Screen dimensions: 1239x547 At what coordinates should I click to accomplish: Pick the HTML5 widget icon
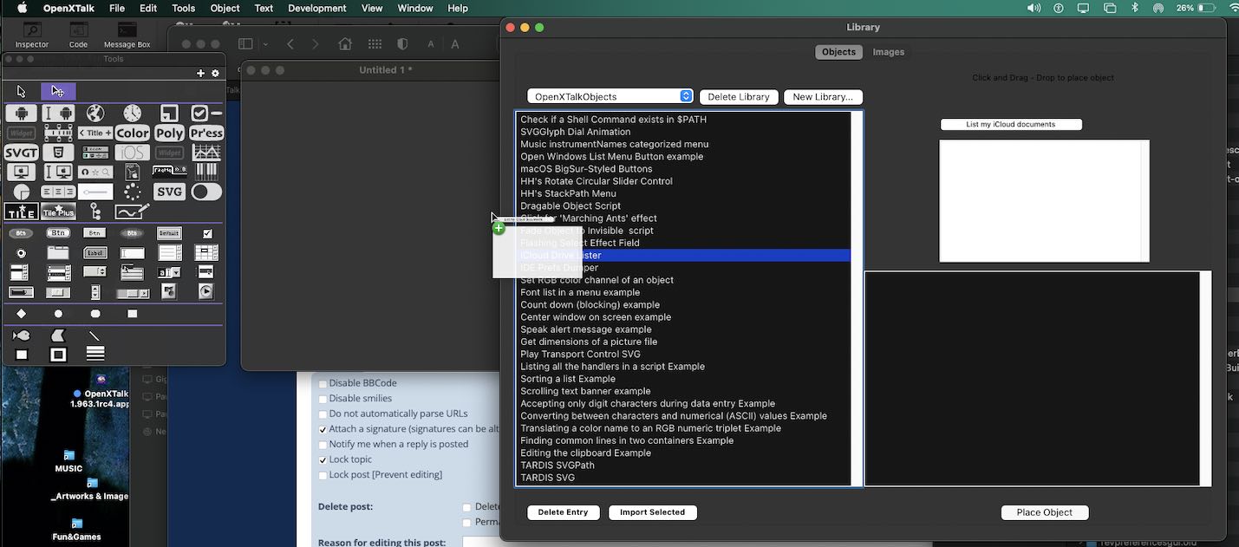pyautogui.click(x=58, y=153)
